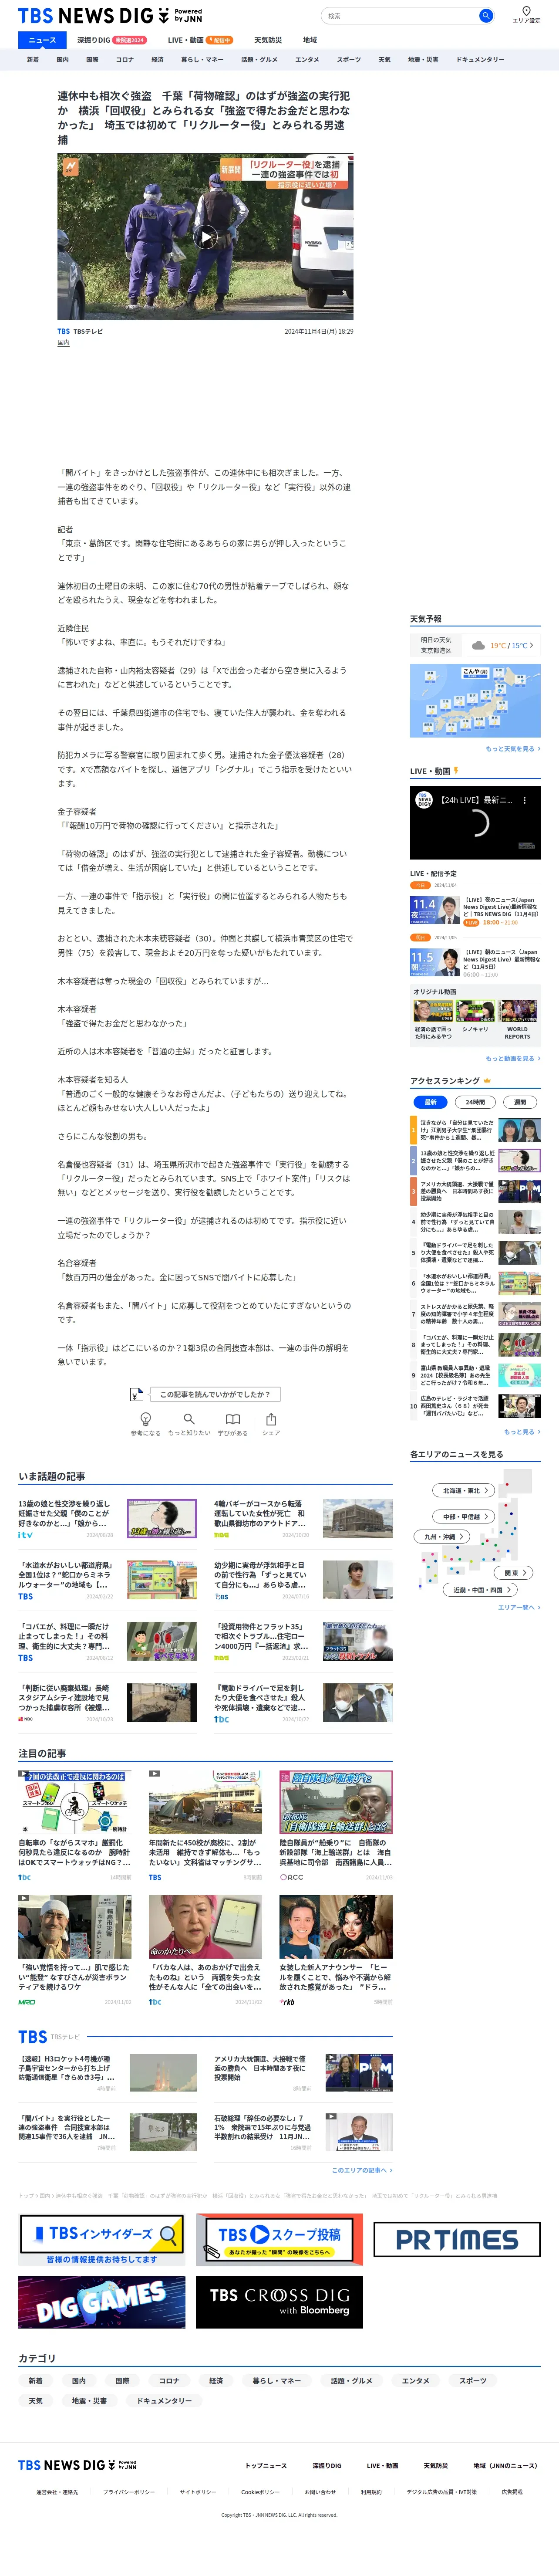Viewport: 559px width, 2576px height.
Task: Open この記事を読んでいかがでしたか？ button
Action: point(214,1394)
